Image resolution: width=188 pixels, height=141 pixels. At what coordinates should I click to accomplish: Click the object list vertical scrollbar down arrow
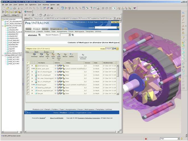pyautogui.click(x=118, y=94)
